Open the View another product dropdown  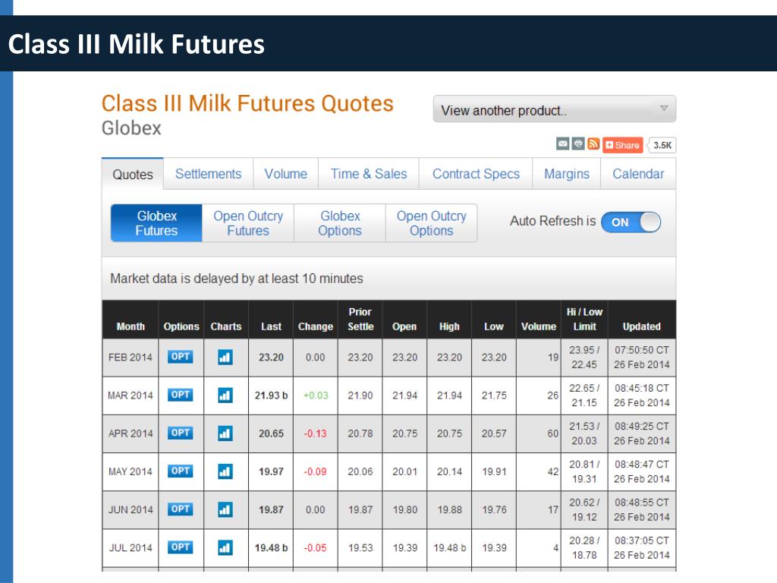coord(555,109)
